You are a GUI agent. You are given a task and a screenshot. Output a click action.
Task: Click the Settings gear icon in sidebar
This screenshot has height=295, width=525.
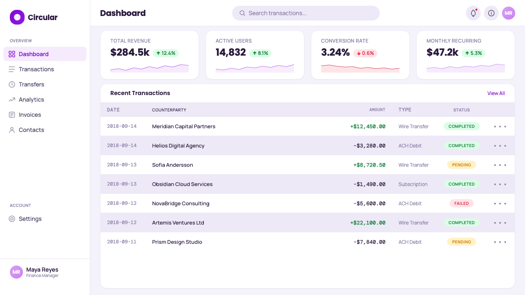(12, 219)
